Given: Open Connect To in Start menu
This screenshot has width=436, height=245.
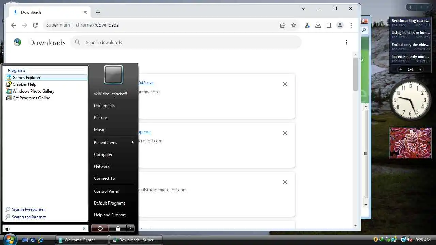Looking at the screenshot, I should tap(113, 178).
